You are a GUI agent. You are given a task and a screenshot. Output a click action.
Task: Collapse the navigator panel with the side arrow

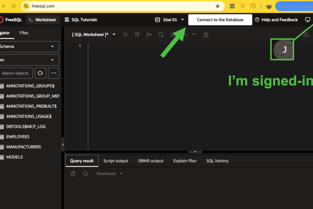point(63,144)
